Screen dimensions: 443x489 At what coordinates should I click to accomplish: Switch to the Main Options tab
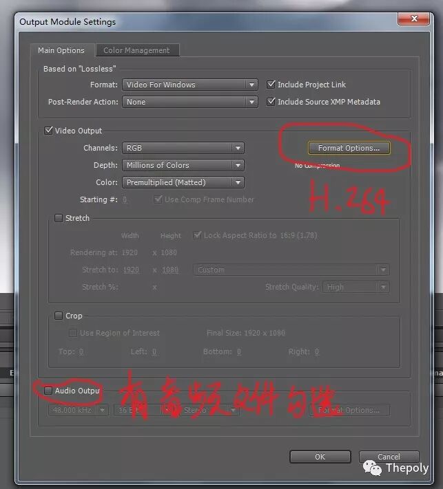pos(61,50)
